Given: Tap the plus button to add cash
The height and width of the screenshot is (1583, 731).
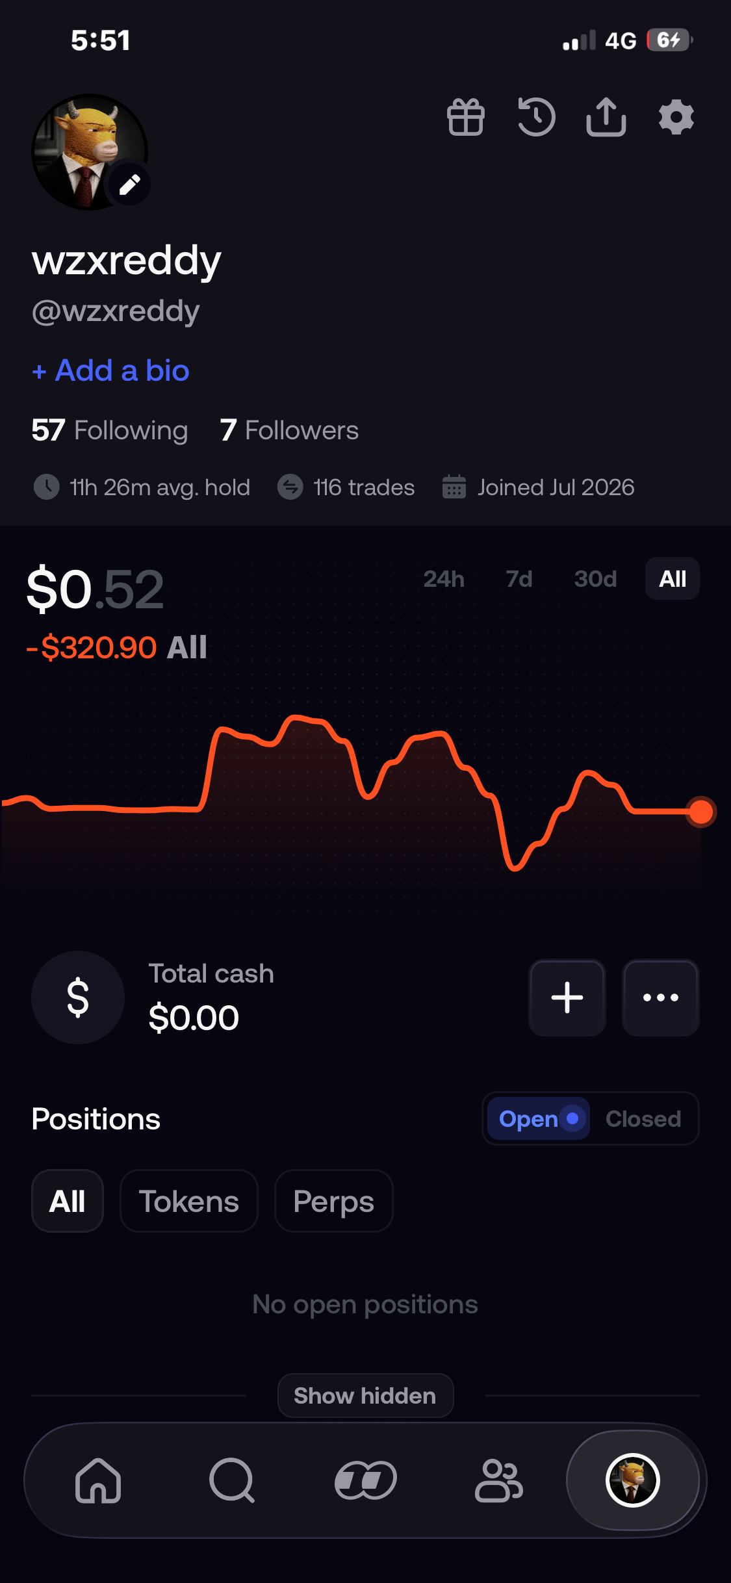Looking at the screenshot, I should pyautogui.click(x=567, y=997).
